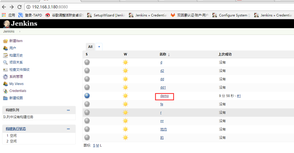Click the 新建视图 folder icon
Viewport: 294px width, 153px height.
(x=5, y=98)
